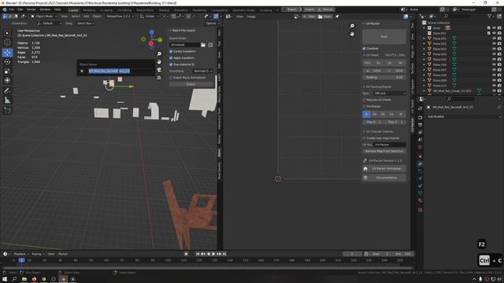Image resolution: width=504 pixels, height=283 pixels.
Task: Switch to the Modeling workspace tab
Action: 89,10
